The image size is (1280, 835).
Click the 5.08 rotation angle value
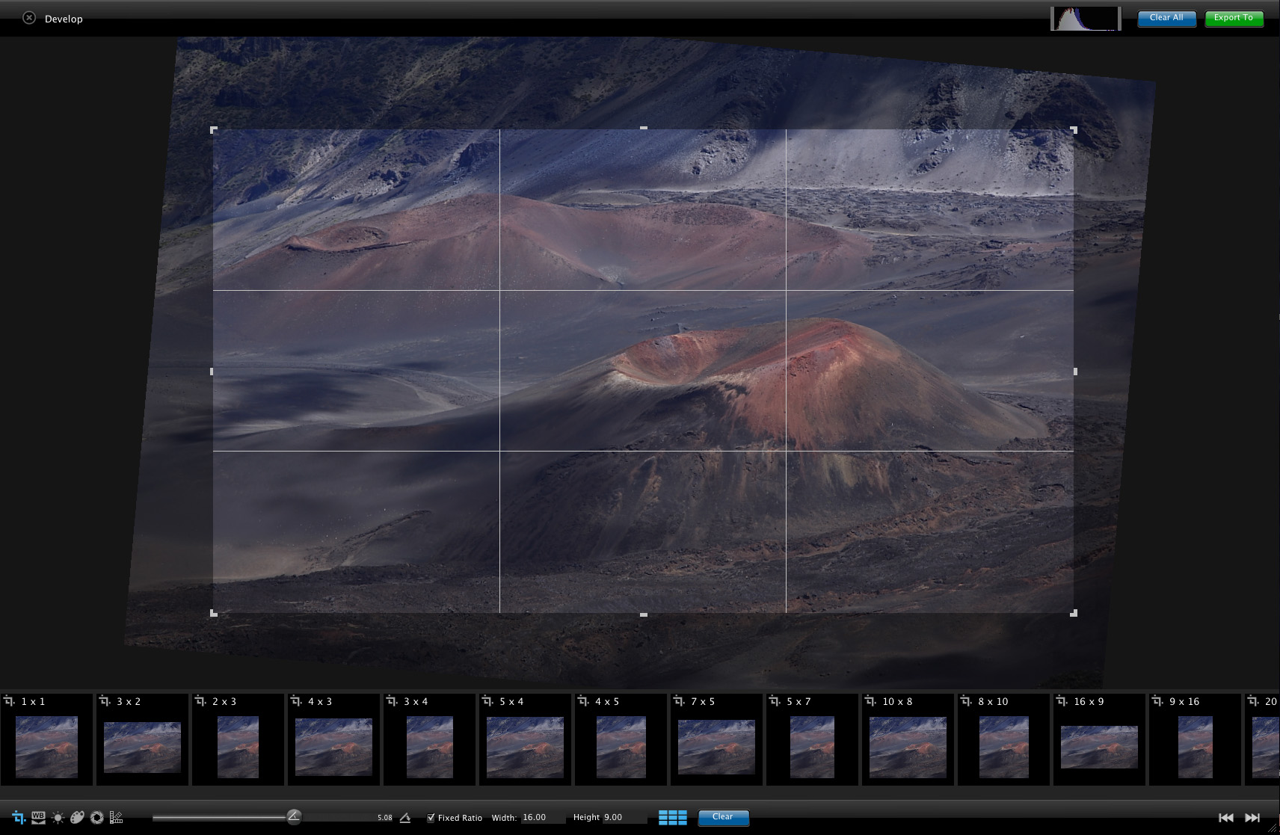click(385, 818)
